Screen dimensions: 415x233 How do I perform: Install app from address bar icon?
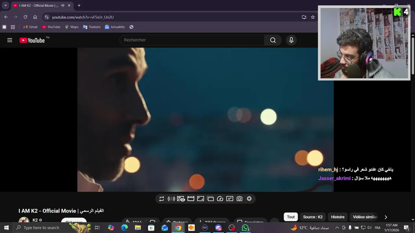[x=304, y=17]
